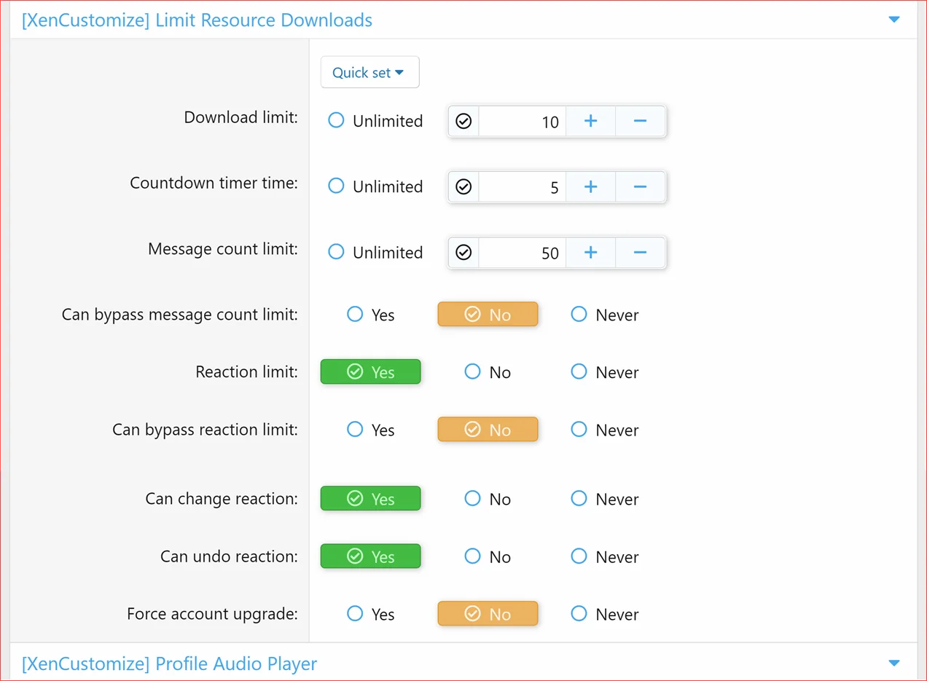Click the 'Message count limit:' label text
The width and height of the screenshot is (927, 681).
pos(223,249)
